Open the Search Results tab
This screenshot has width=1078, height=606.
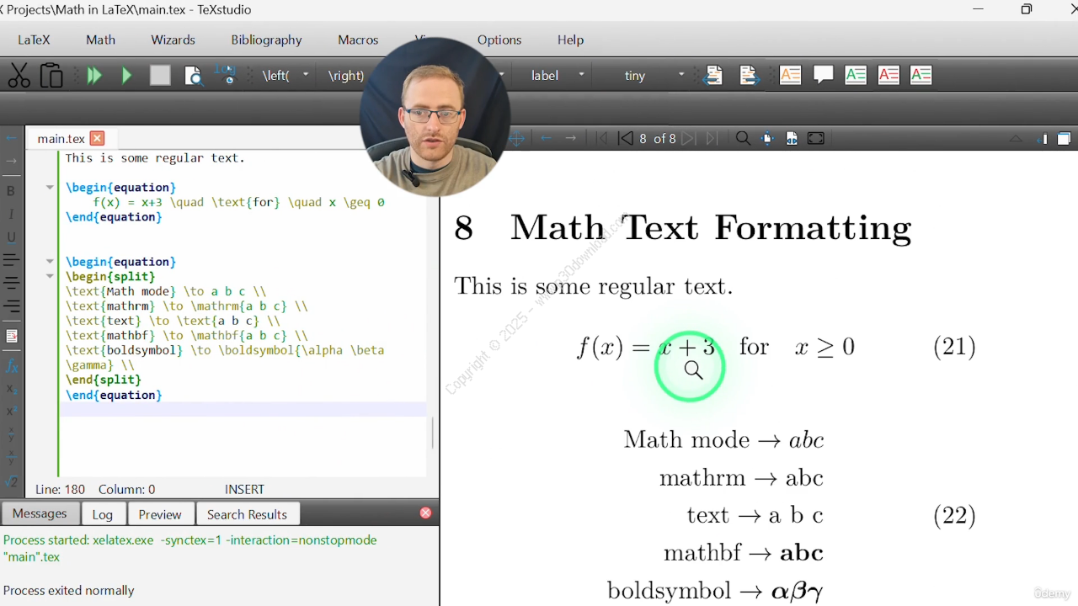click(x=247, y=514)
